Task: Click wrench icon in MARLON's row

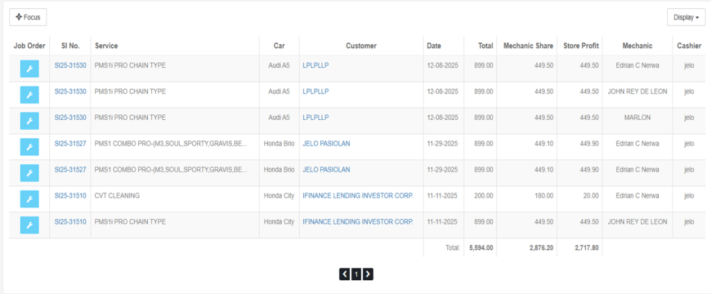Action: [x=29, y=121]
